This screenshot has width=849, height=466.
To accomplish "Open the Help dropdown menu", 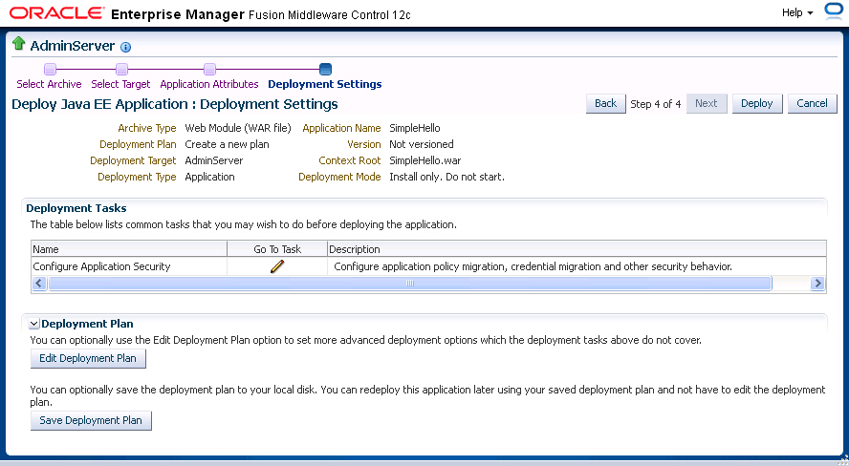I will coord(797,12).
